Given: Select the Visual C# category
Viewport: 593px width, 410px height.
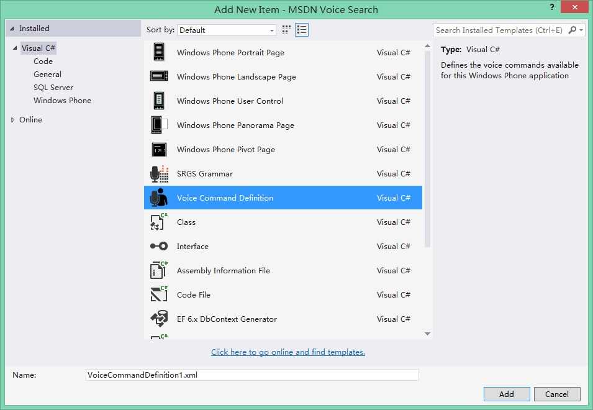Looking at the screenshot, I should click(38, 48).
